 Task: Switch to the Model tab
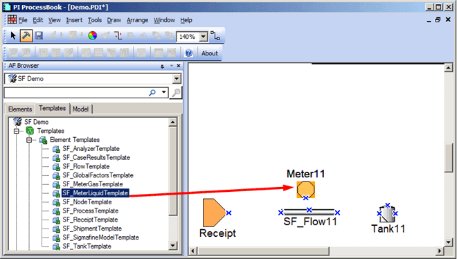[x=81, y=109]
